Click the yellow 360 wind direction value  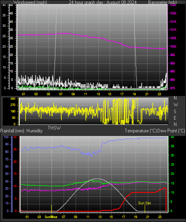[x=13, y=99]
